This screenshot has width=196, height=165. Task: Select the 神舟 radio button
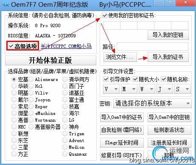(x=65, y=127)
